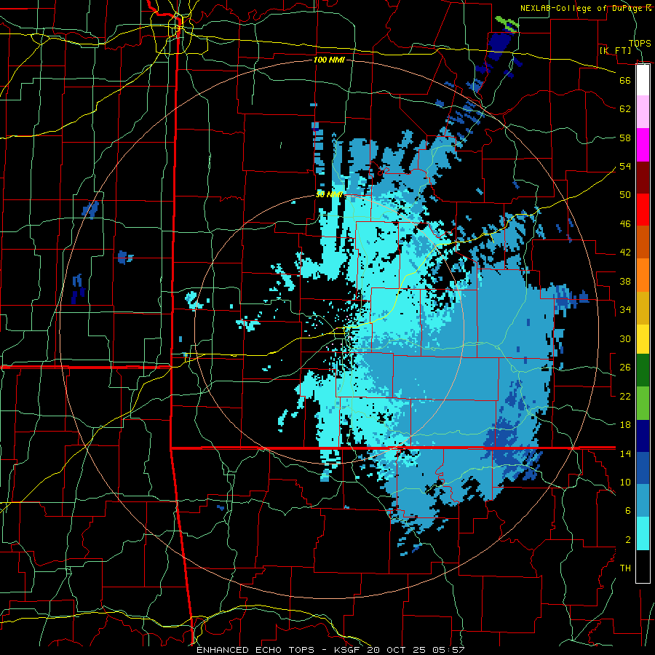This screenshot has width=655, height=655.
Task: Click the navy blue legend swatch
Action: [x=643, y=436]
